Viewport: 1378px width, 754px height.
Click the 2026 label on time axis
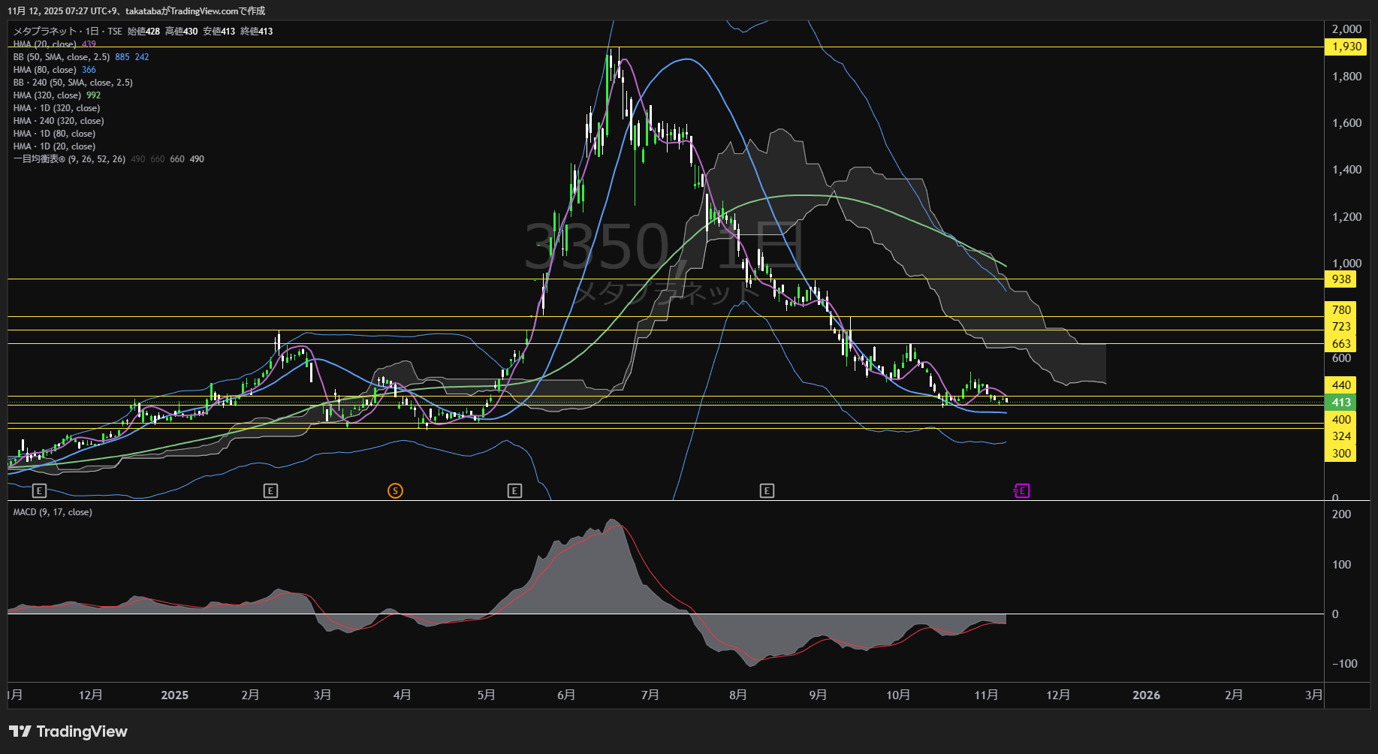[1146, 695]
